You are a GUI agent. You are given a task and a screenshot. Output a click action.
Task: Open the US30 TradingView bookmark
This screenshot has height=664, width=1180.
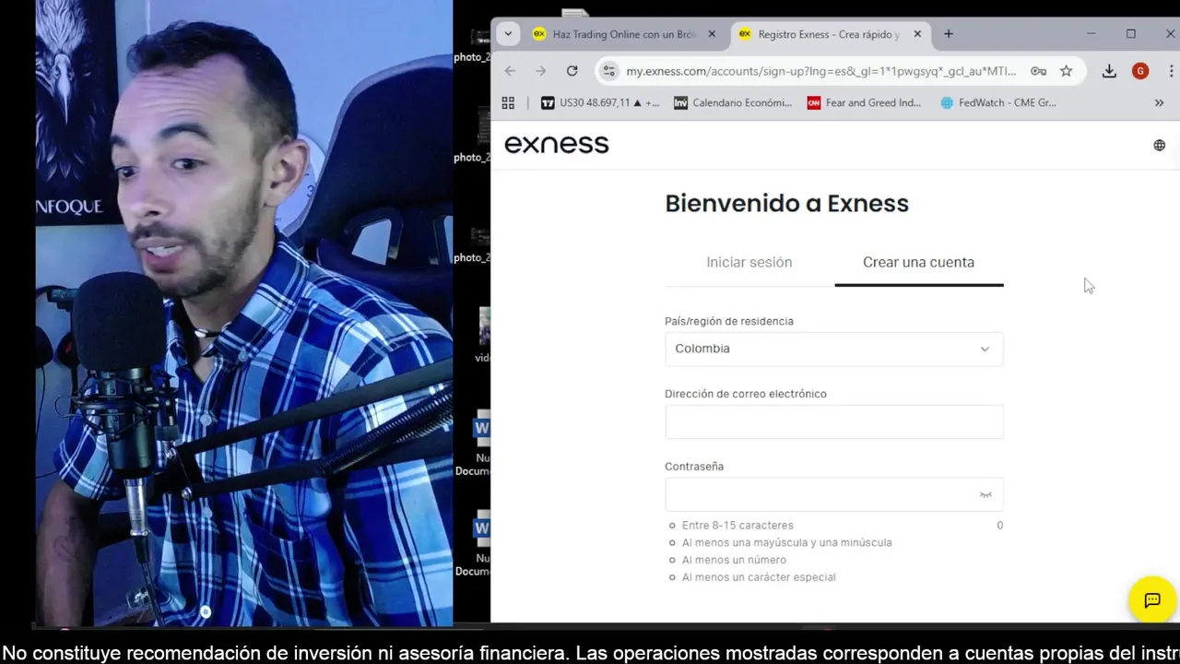click(x=600, y=103)
